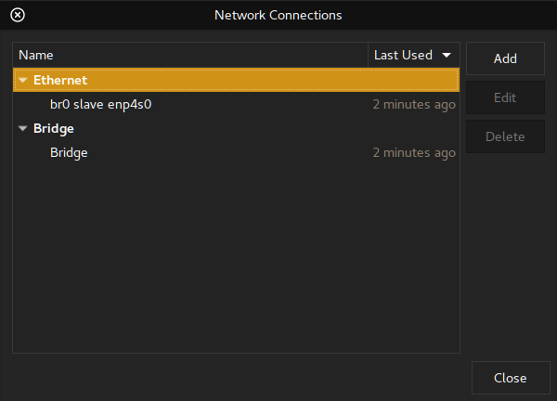Click the Close button
The height and width of the screenshot is (401, 557).
[x=511, y=378]
